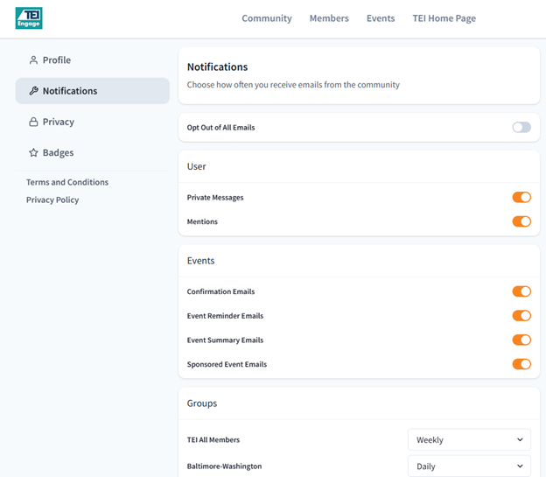Click the Notifications wrench icon in sidebar
This screenshot has width=546, height=477.
pos(33,91)
